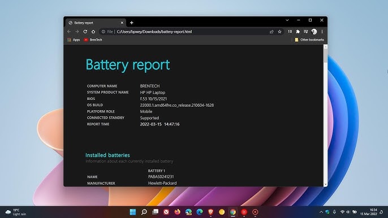Click the microphone tray icon
The width and height of the screenshot is (388, 218).
click(x=335, y=212)
